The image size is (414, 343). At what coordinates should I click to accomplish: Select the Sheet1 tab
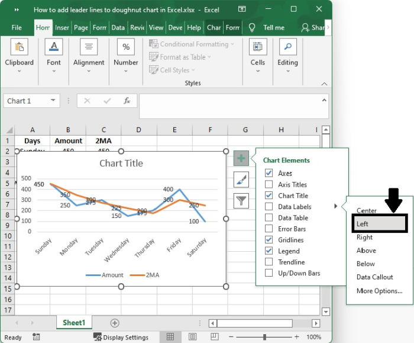pos(74,323)
